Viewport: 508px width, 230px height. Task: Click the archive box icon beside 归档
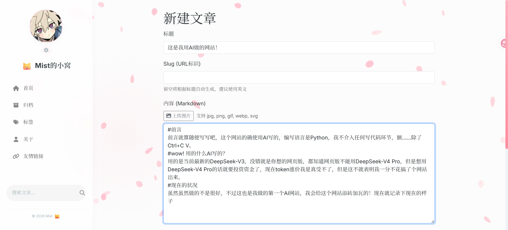pyautogui.click(x=16, y=105)
